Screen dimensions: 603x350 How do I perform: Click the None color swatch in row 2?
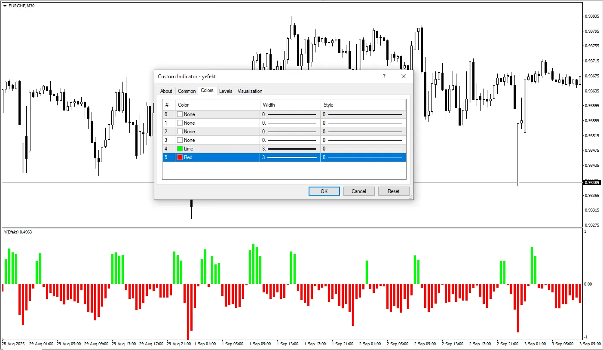[x=180, y=132]
